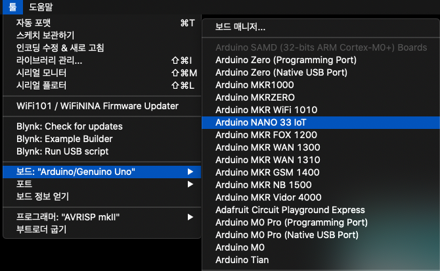Select 부트로더 굽기
The width and height of the screenshot is (440, 271).
[102, 230]
